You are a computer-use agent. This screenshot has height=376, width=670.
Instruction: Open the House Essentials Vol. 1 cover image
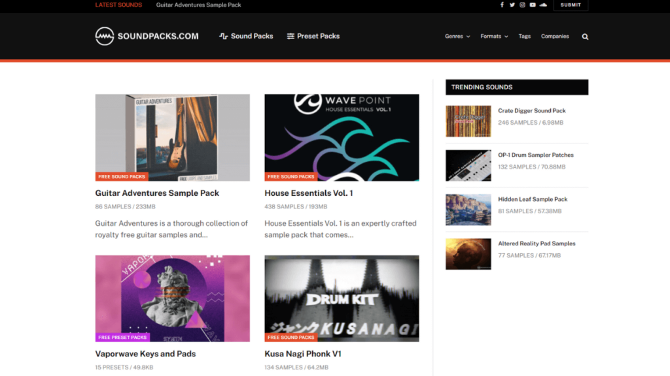(x=342, y=138)
